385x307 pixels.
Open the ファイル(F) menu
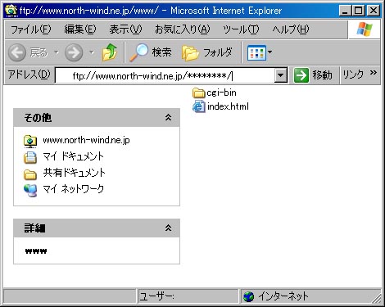pos(30,29)
